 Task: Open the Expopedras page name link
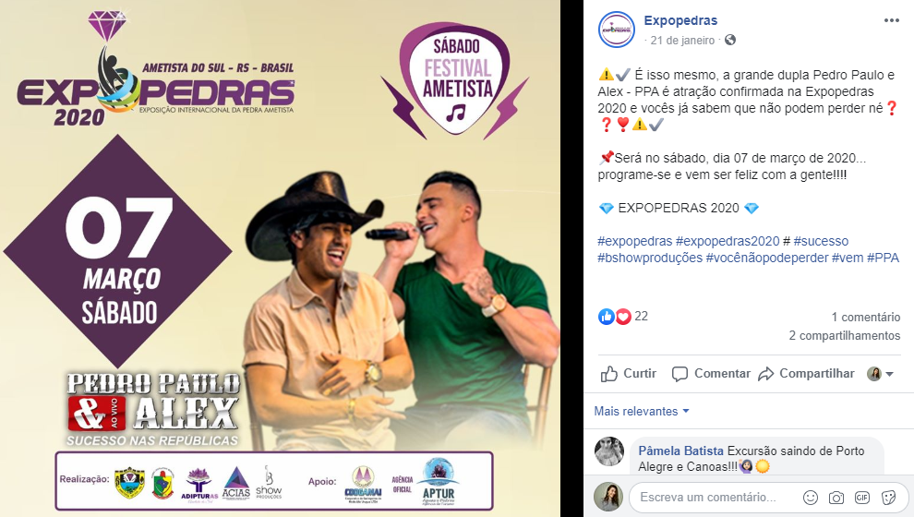pos(680,20)
